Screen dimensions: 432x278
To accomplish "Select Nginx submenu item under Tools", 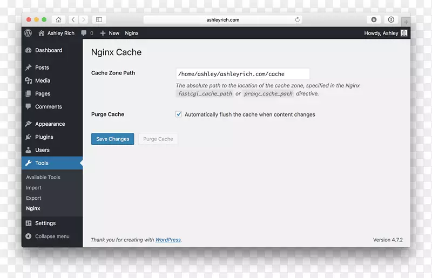I will (x=33, y=208).
